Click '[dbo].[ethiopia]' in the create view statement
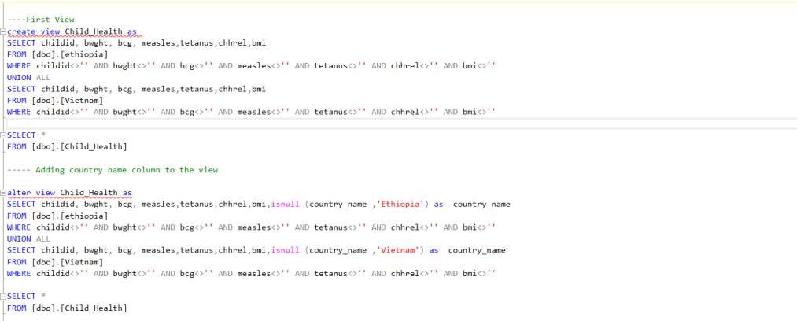This screenshot has height=321, width=797. point(70,54)
